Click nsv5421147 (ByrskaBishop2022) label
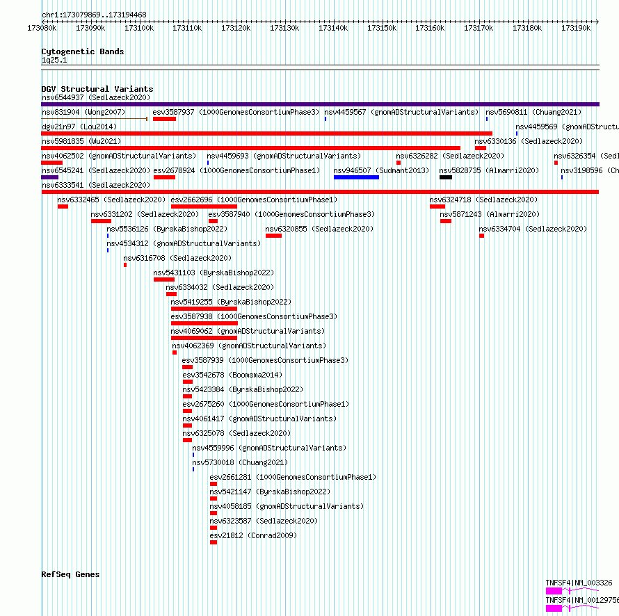This screenshot has height=616, width=619. click(x=270, y=492)
